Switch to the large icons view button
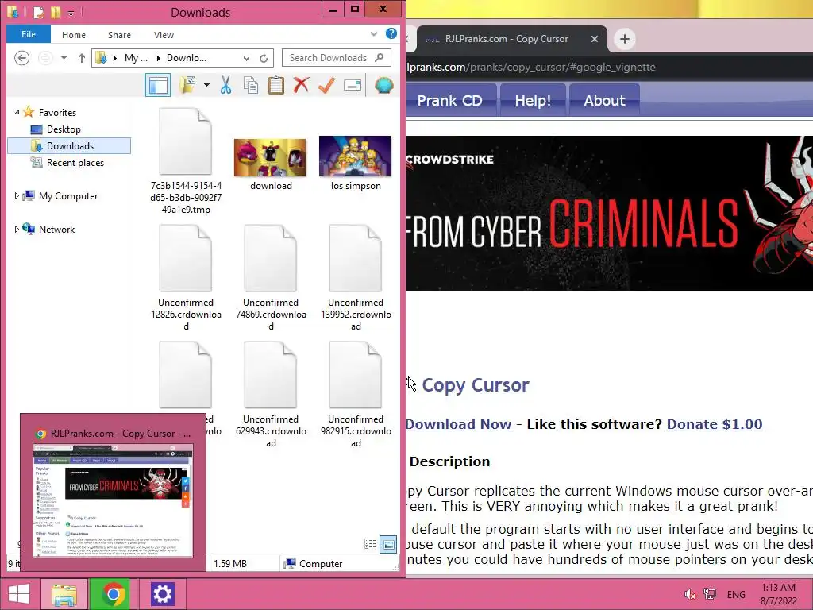 387,544
